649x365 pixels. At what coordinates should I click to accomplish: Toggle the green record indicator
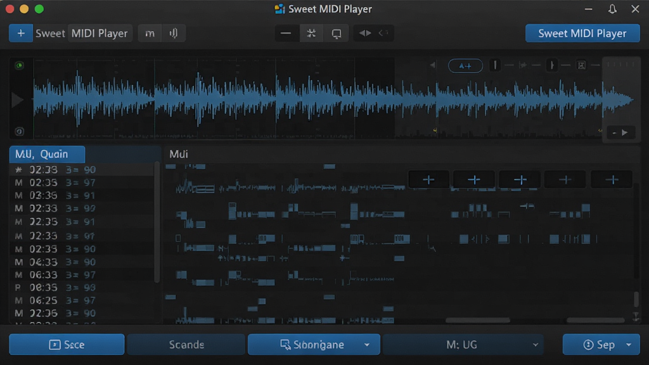click(19, 65)
